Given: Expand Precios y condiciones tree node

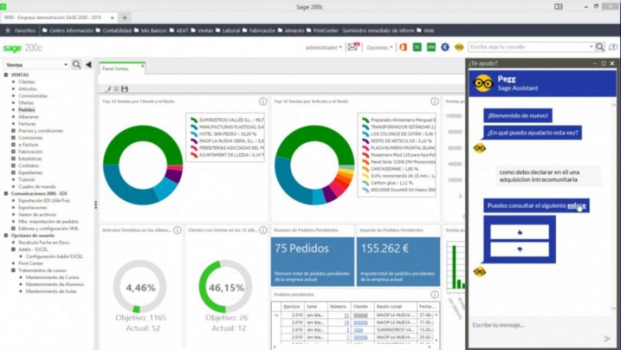Looking at the screenshot, I should pos(13,130).
